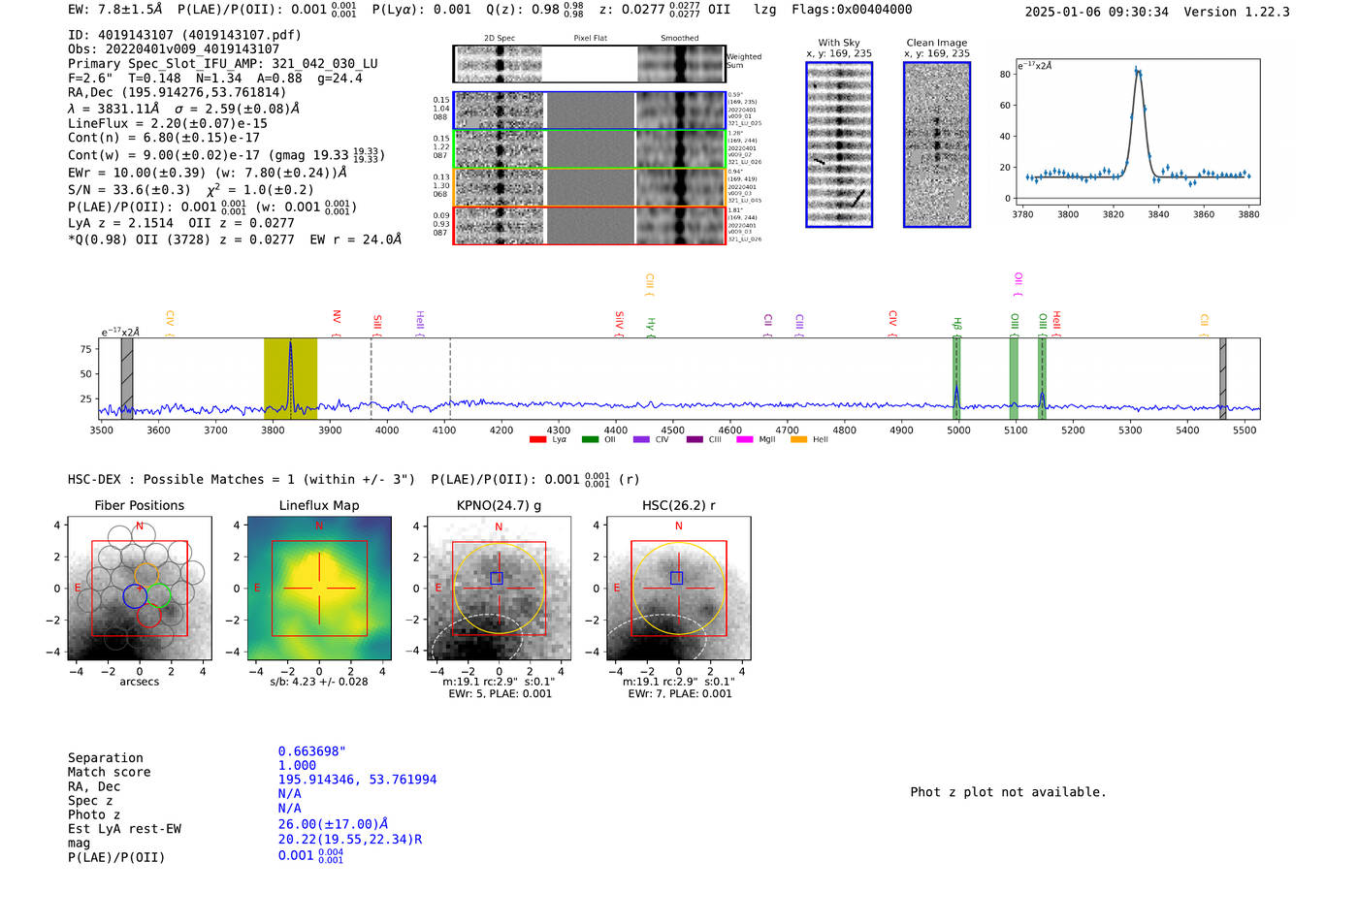
Task: Click the dashed marker near 4110 Å
Action: [x=450, y=378]
